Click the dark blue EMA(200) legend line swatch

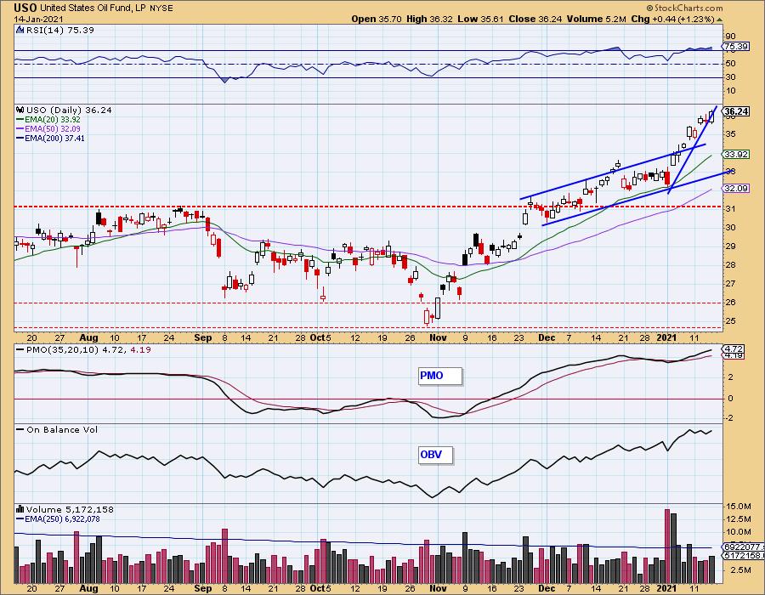coord(20,138)
